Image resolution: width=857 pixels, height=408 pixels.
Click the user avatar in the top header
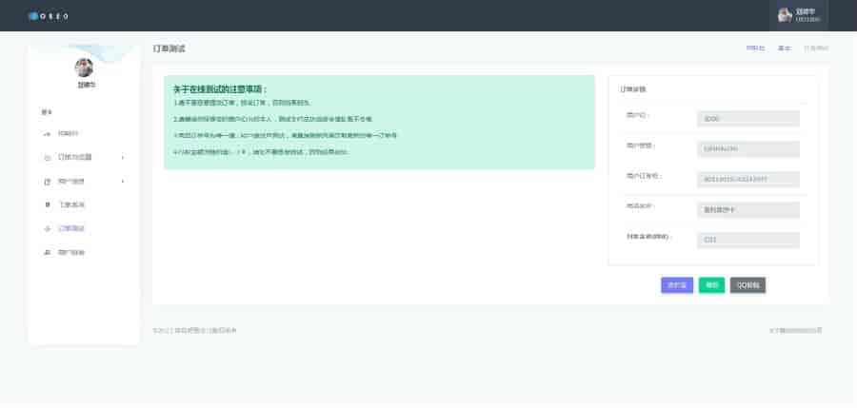pyautogui.click(x=785, y=15)
